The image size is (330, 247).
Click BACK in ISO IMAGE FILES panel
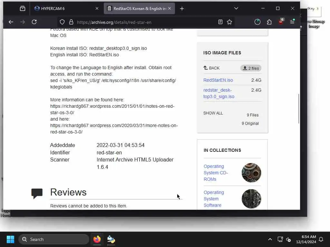point(211,68)
